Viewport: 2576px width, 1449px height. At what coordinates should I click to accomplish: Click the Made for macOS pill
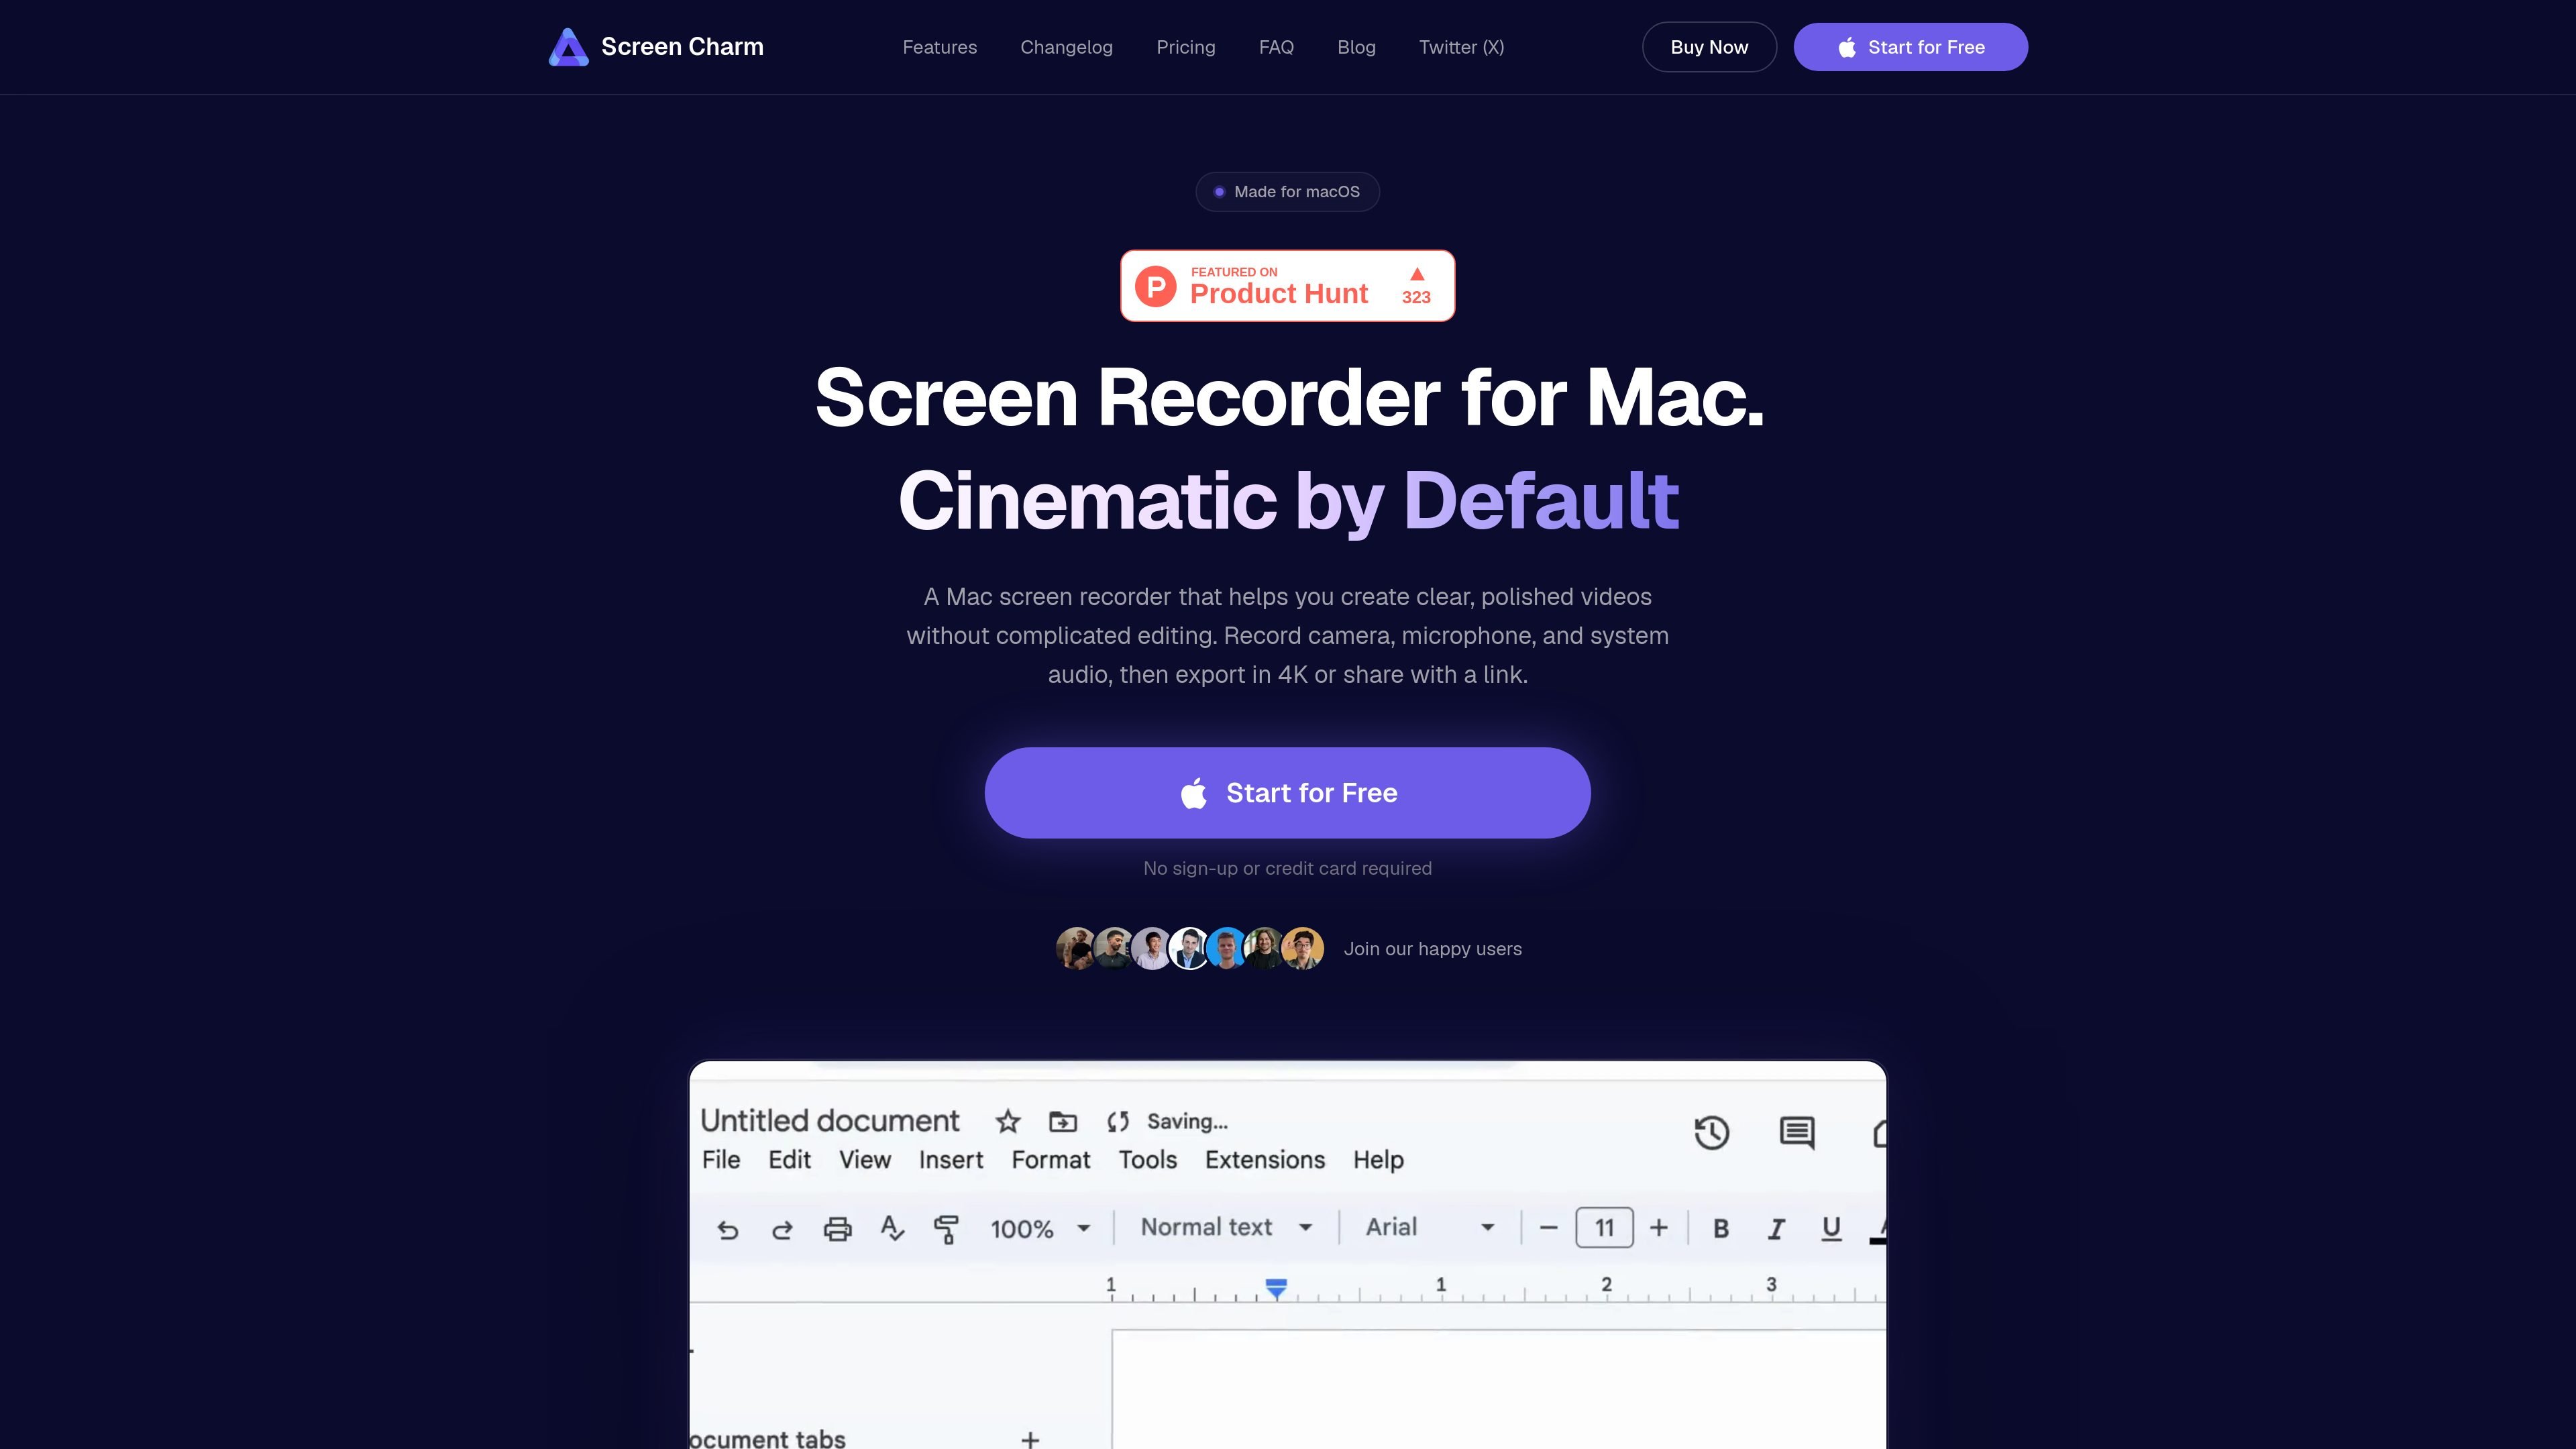(1287, 191)
